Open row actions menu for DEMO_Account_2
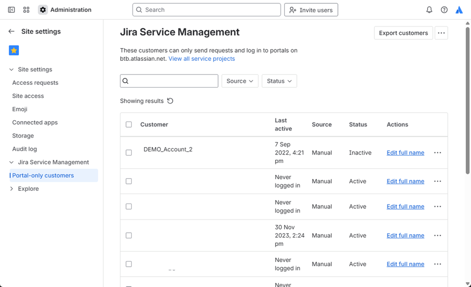The width and height of the screenshot is (471, 287). tap(437, 153)
